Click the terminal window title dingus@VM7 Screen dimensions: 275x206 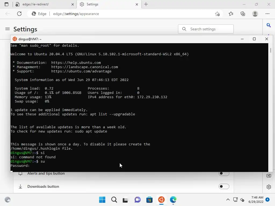coord(30,39)
